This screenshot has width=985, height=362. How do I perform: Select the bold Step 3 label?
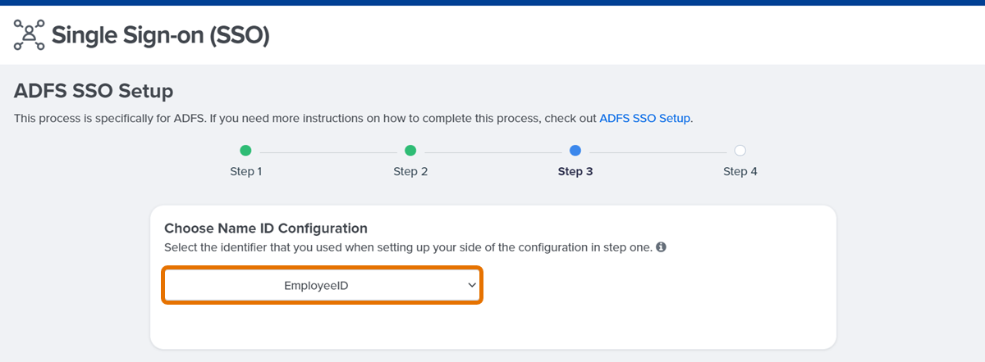click(575, 172)
